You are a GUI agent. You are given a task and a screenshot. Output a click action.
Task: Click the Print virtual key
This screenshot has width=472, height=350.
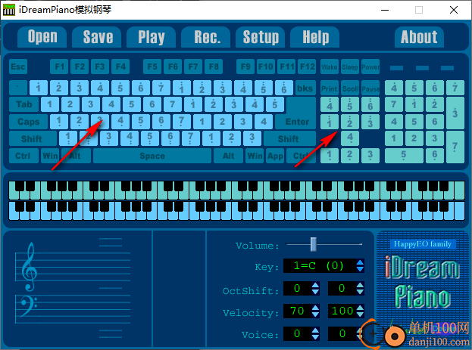coord(330,88)
